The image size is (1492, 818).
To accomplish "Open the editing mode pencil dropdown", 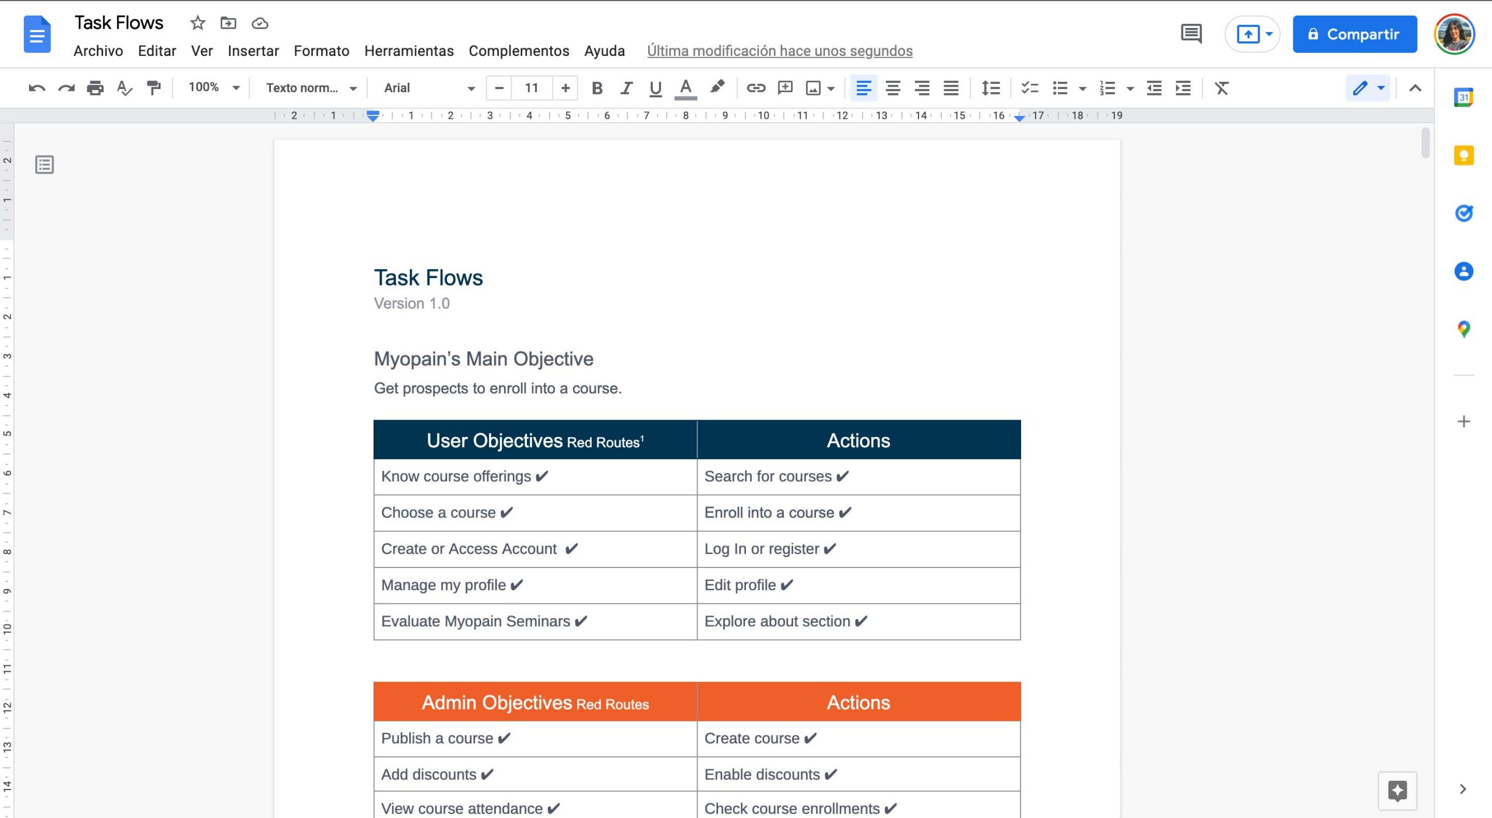I will [x=1368, y=88].
